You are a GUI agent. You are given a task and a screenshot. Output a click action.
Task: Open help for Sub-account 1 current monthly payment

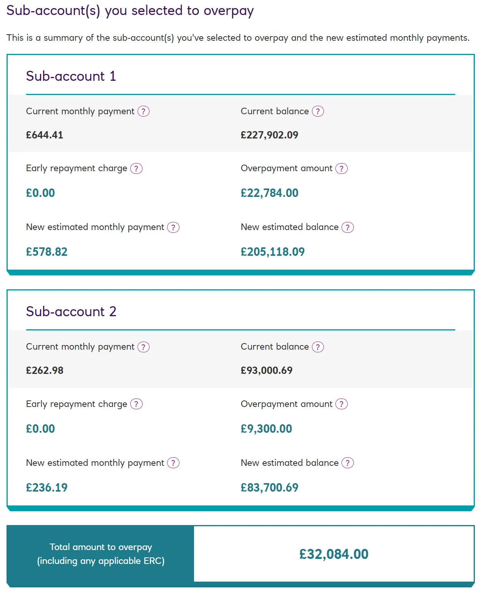pos(143,112)
